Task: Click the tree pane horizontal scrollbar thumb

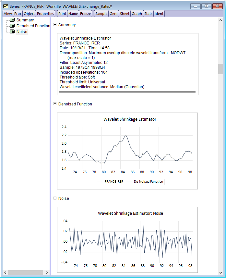Action: [26, 272]
